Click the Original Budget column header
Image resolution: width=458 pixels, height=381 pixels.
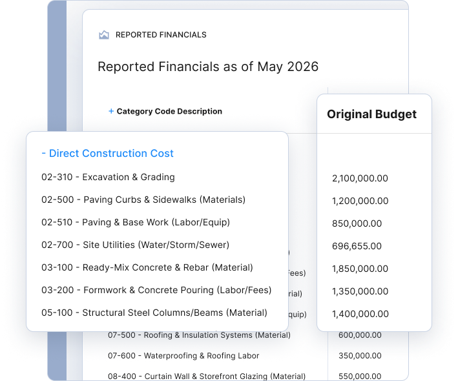(x=371, y=114)
